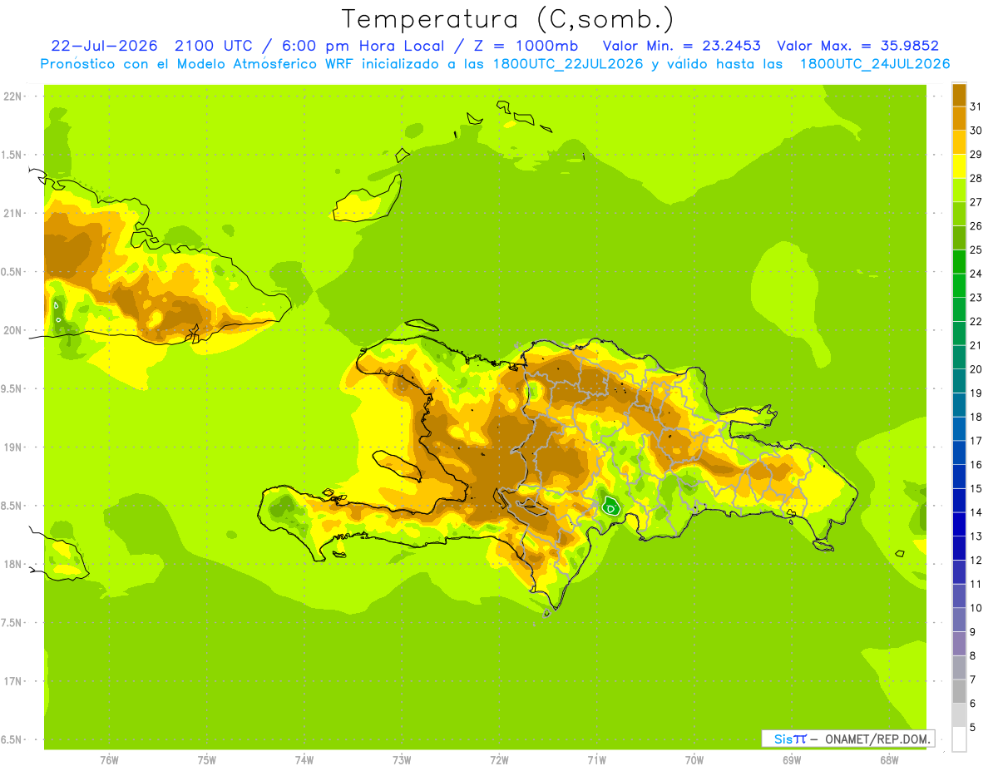Click the "17N" latitude label
This screenshot has width=998, height=771.
[14, 681]
